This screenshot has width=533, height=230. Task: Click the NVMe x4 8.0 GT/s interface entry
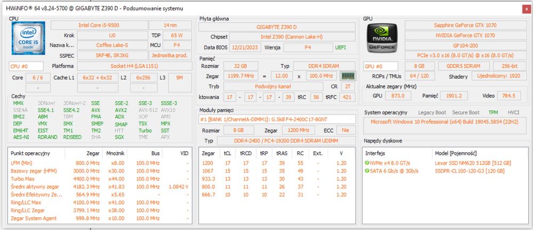click(391, 163)
